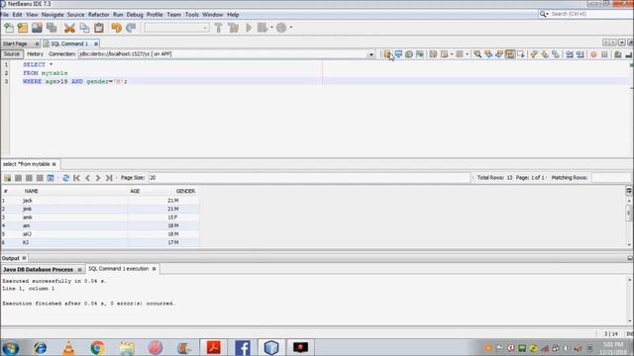Go to previous page of results
This screenshot has height=356, width=634.
pyautogui.click(x=87, y=178)
